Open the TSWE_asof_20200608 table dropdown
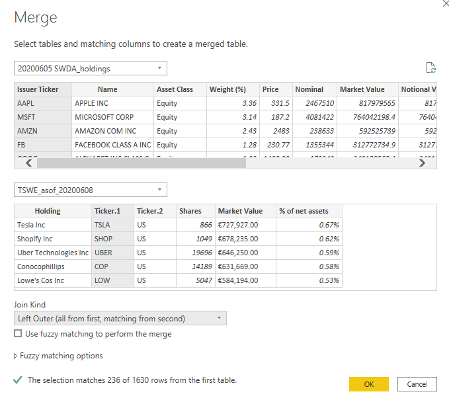This screenshot has width=449, height=406. point(91,190)
